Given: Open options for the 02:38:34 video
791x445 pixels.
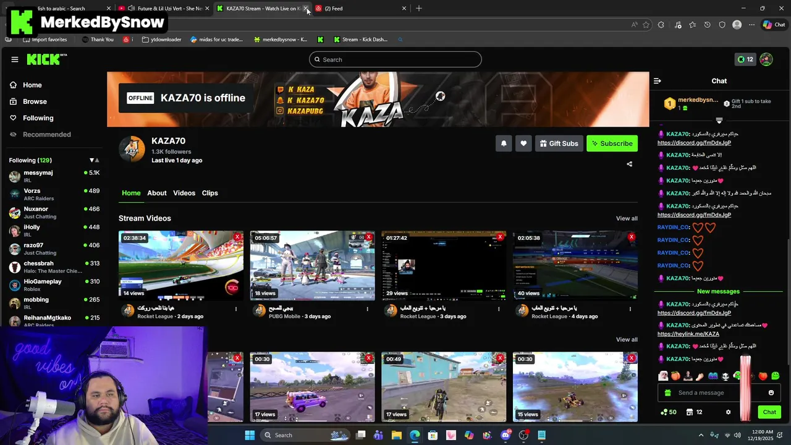Looking at the screenshot, I should pos(236,309).
